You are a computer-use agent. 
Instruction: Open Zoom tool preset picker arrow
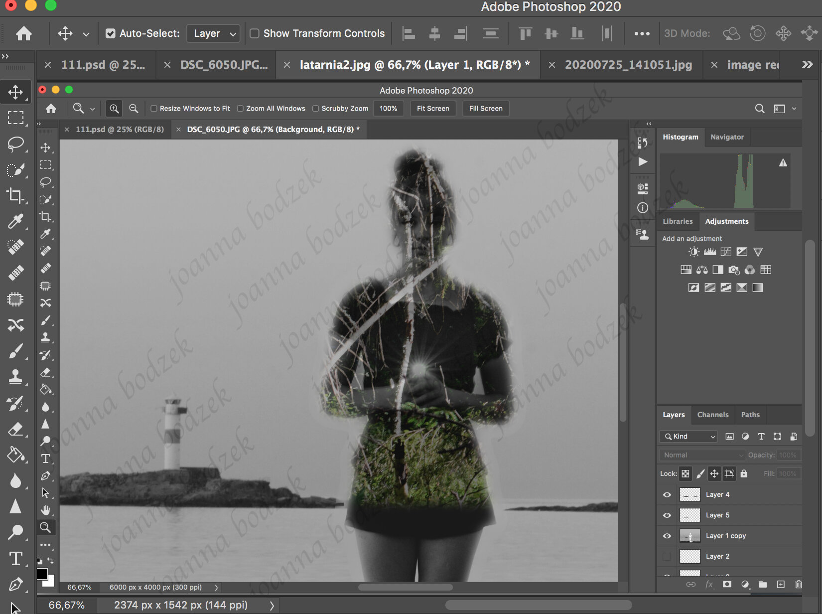pyautogui.click(x=92, y=109)
